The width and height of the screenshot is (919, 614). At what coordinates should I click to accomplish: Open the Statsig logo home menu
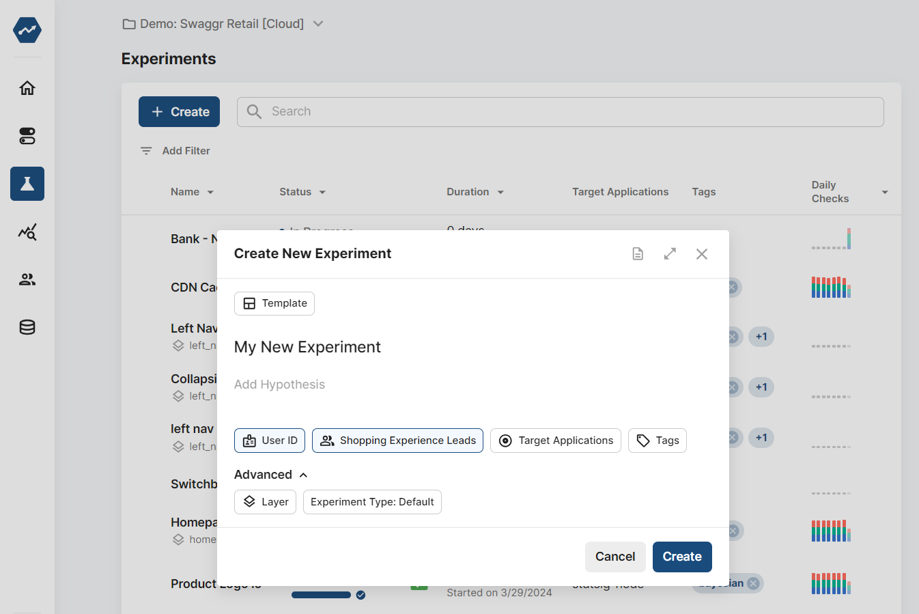(x=27, y=30)
